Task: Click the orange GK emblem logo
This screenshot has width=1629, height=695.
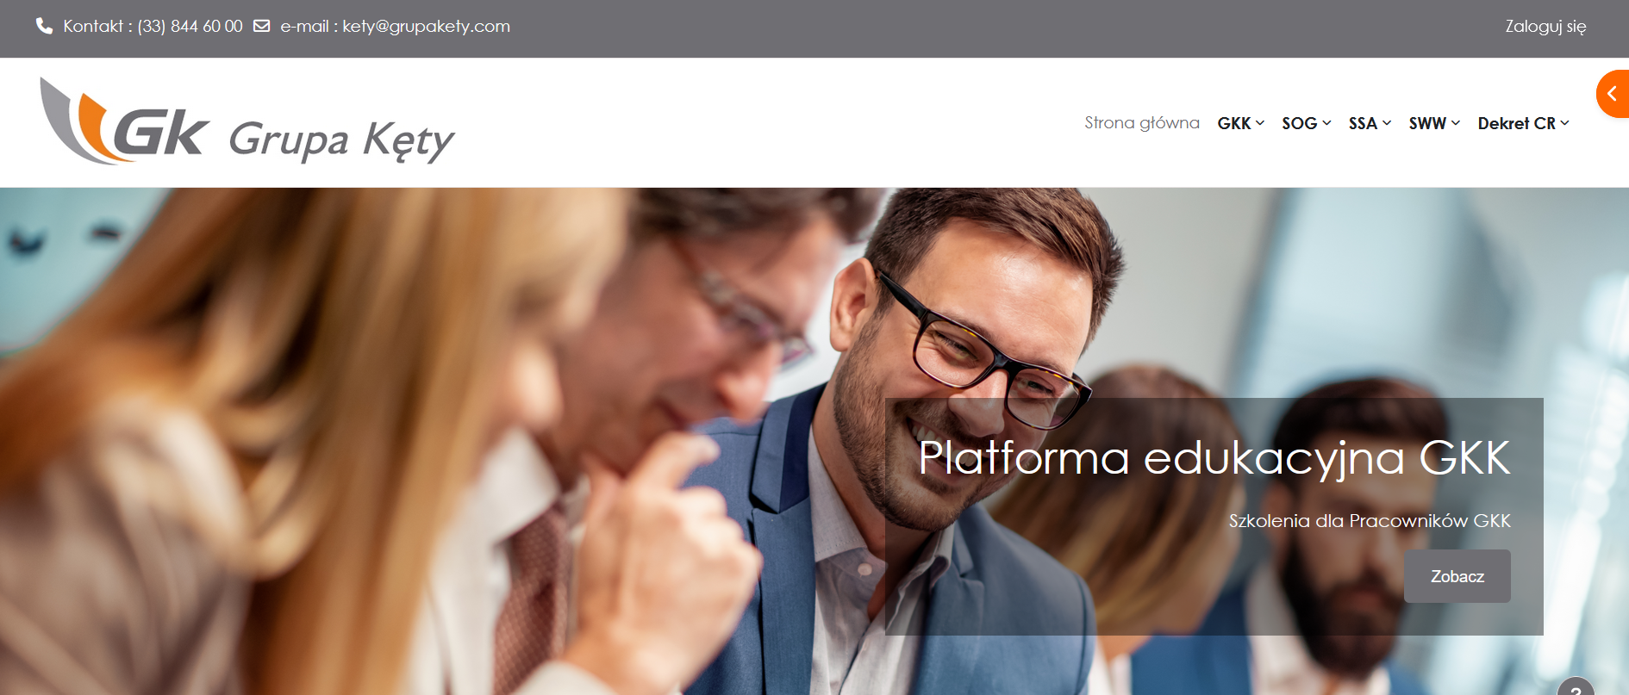Action: pyautogui.click(x=124, y=121)
